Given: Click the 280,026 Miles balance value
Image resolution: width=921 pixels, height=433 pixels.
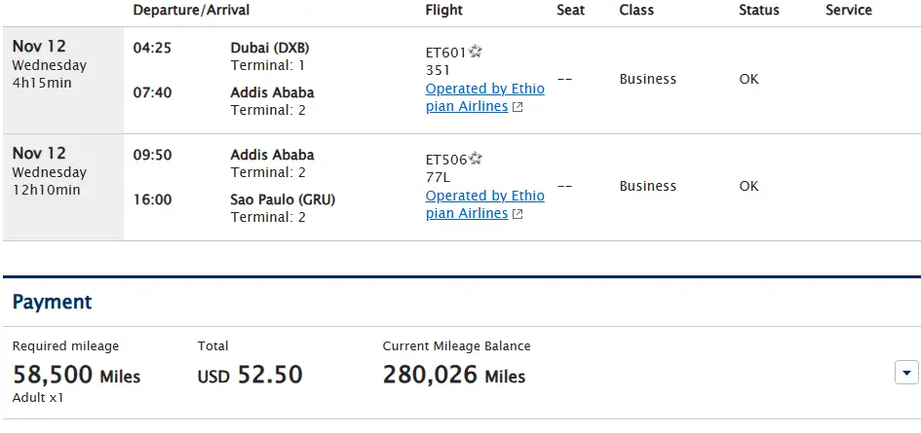Looking at the screenshot, I should click(x=454, y=375).
